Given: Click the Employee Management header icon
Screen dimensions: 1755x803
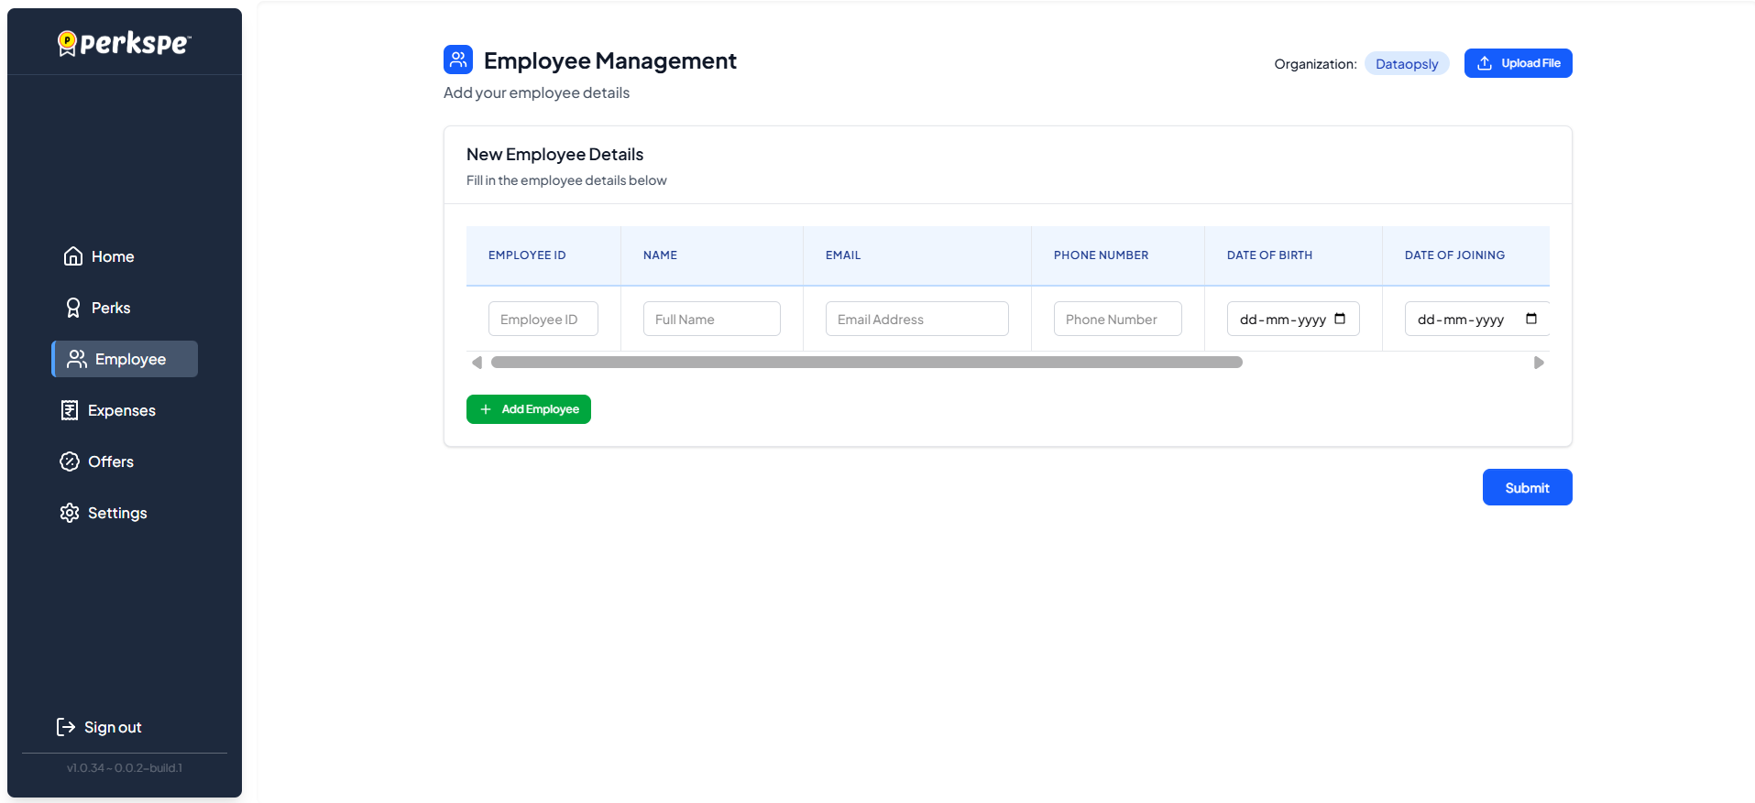Looking at the screenshot, I should tap(458, 60).
